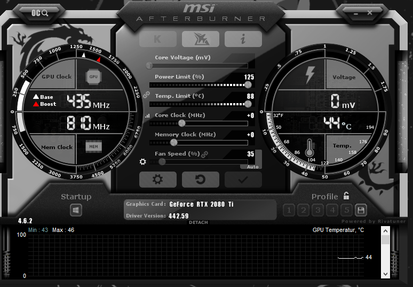Open the OC Scanner search button
Viewport: 413px width, 287px height.
pyautogui.click(x=40, y=13)
